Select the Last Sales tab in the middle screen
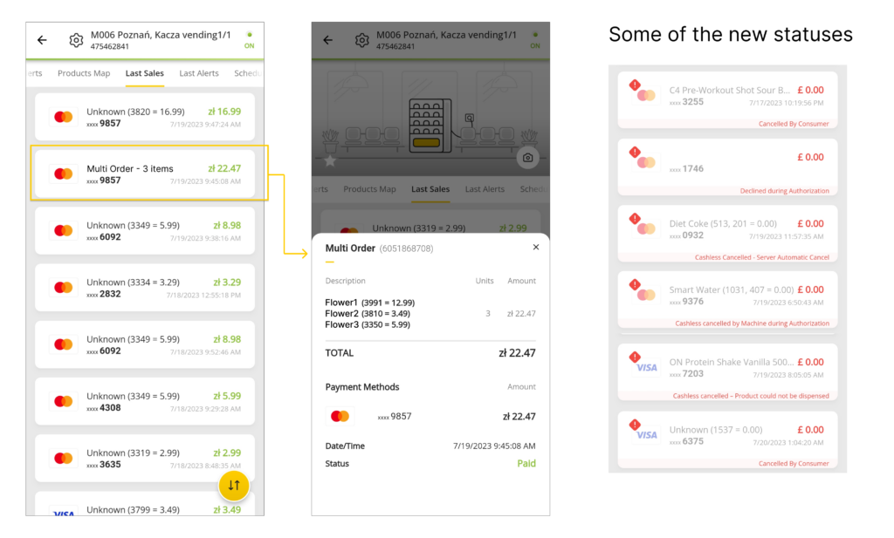This screenshot has width=894, height=538. pyautogui.click(x=430, y=189)
